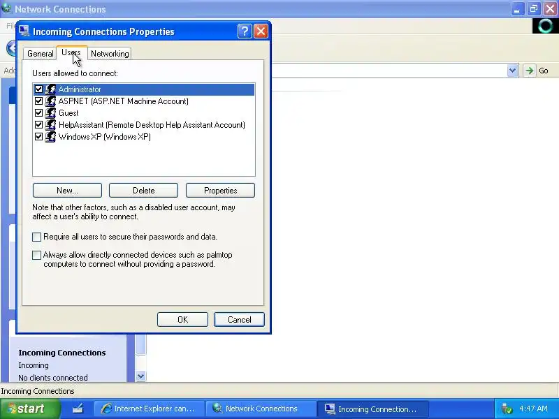Click the Incoming Connection taskbar item

(373, 409)
